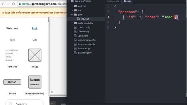Click the "pessoas" key in the editor
This screenshot has height=105, width=187.
[127, 12]
